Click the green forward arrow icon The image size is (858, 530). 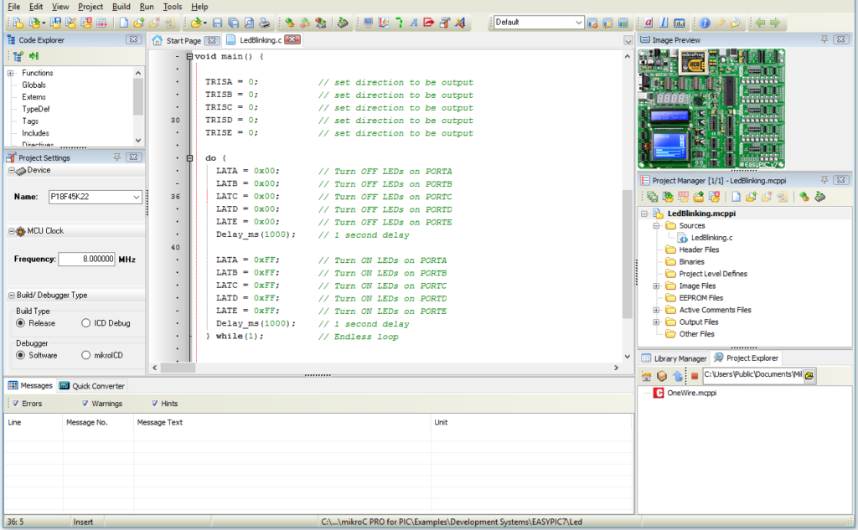coord(775,23)
